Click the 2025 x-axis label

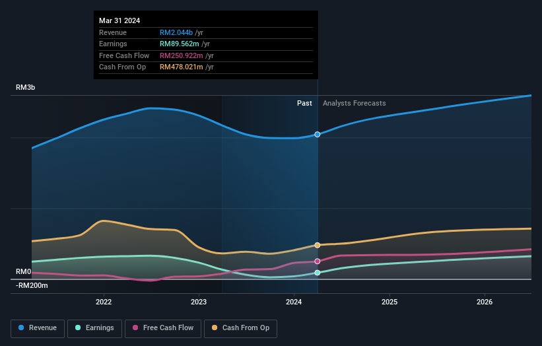(x=390, y=302)
